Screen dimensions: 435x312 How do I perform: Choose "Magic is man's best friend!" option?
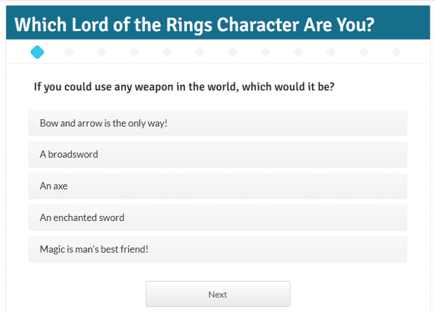[x=217, y=249]
